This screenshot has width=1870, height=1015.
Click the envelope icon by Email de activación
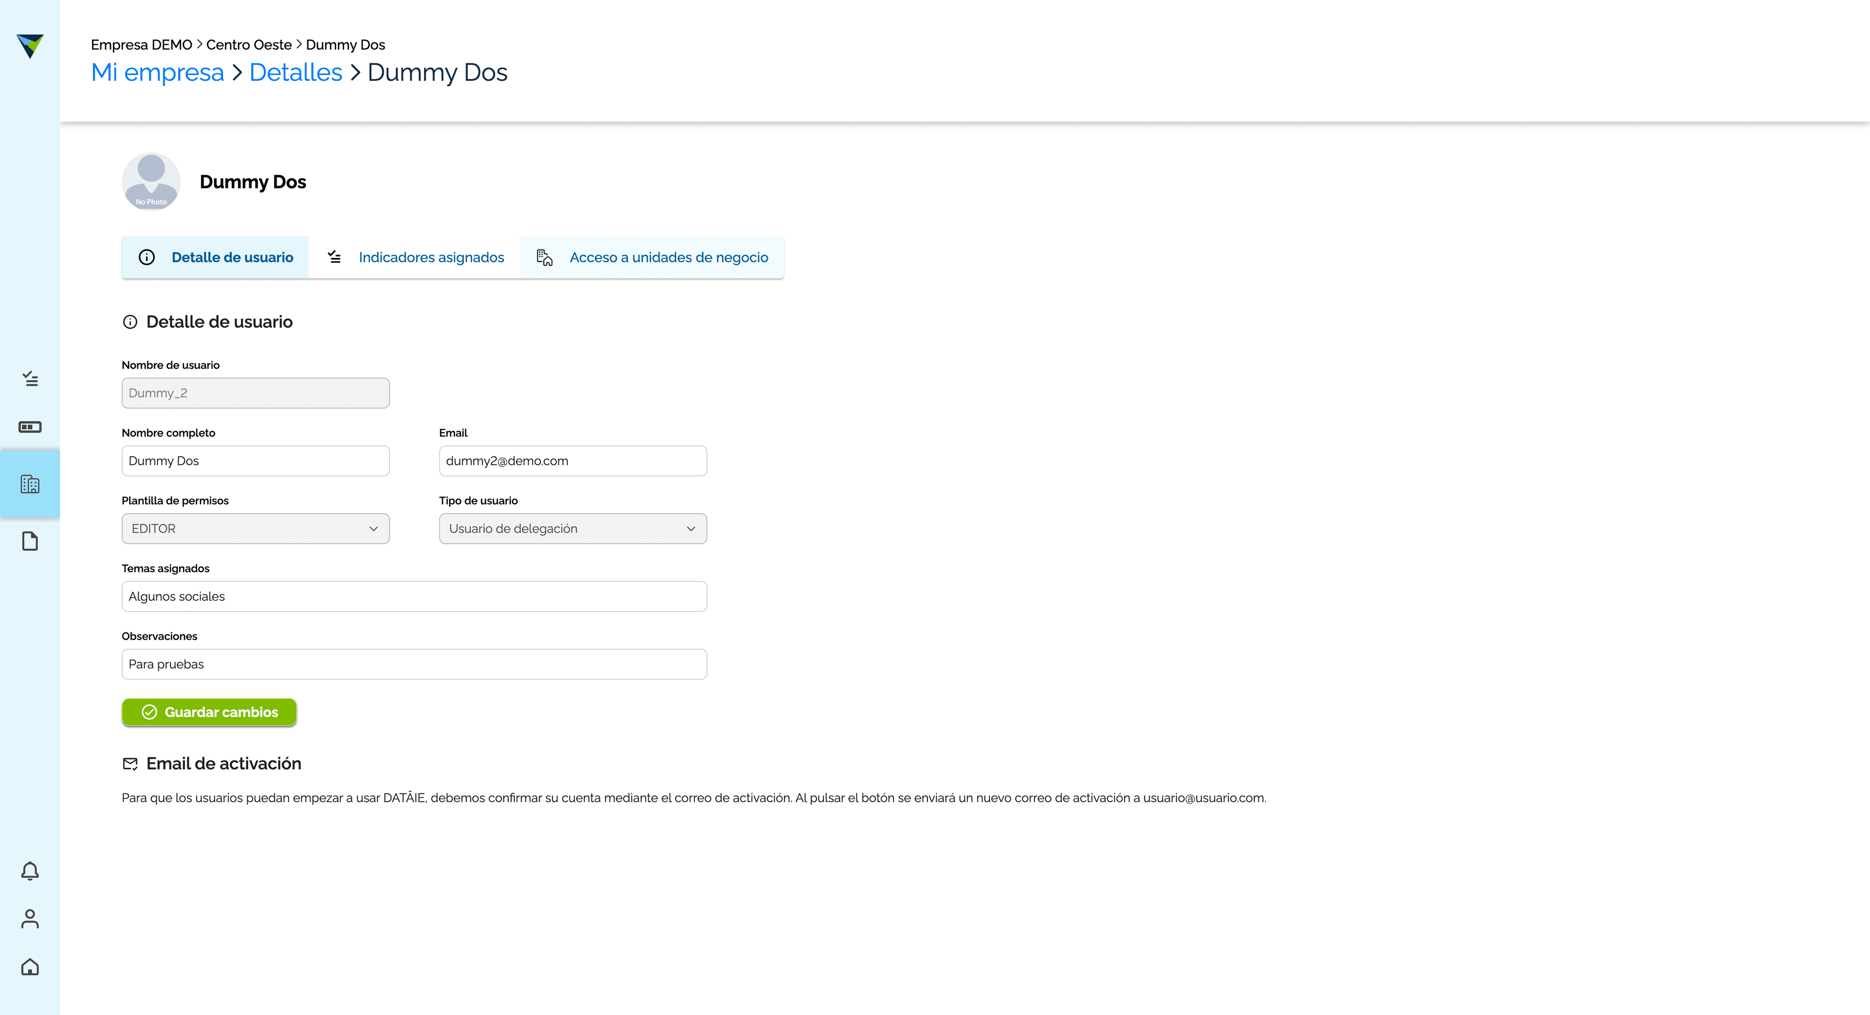[130, 764]
